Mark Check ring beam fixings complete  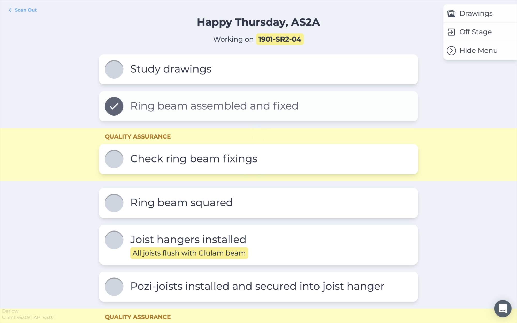(x=114, y=159)
